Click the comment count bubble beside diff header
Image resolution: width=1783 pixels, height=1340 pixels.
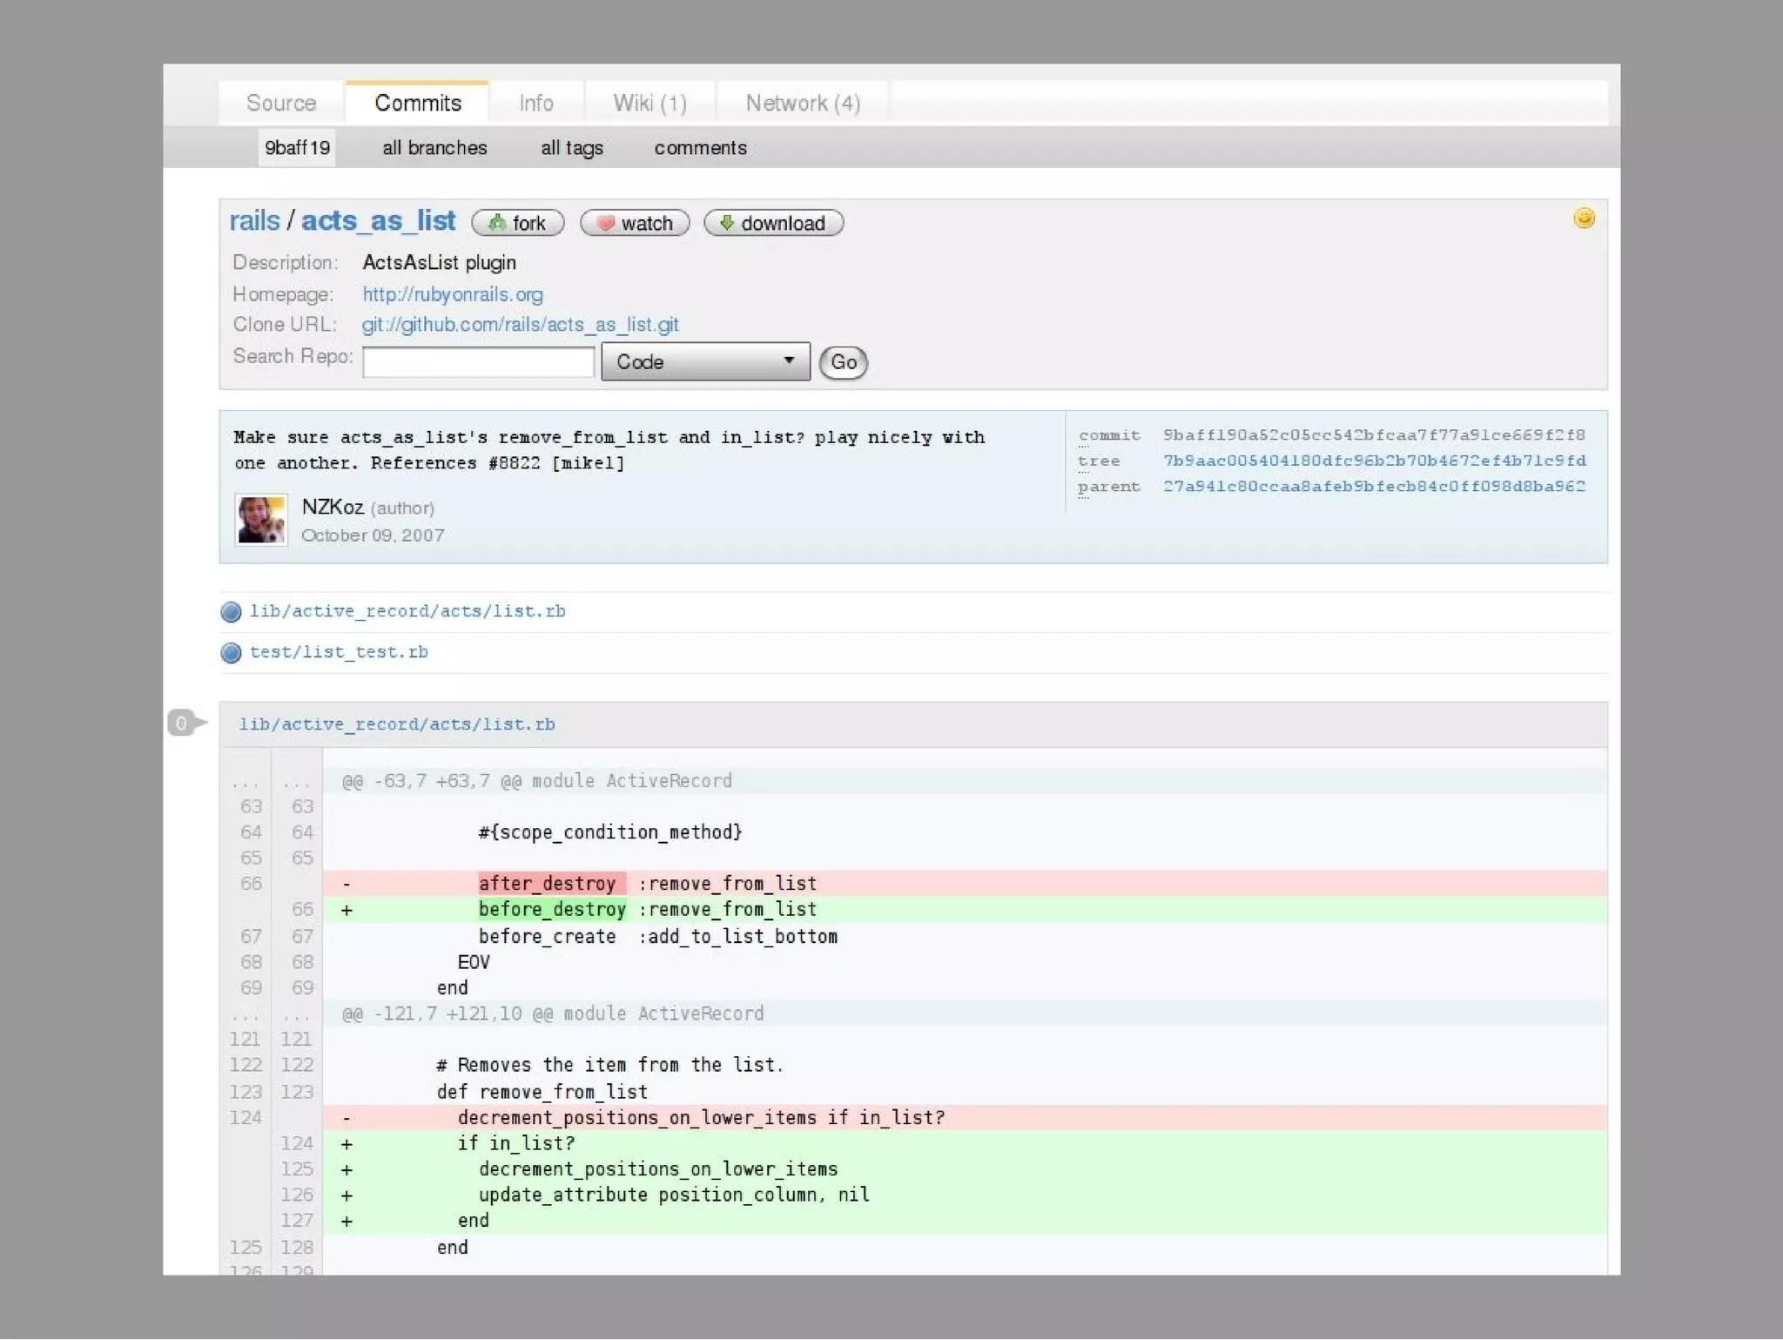point(183,723)
